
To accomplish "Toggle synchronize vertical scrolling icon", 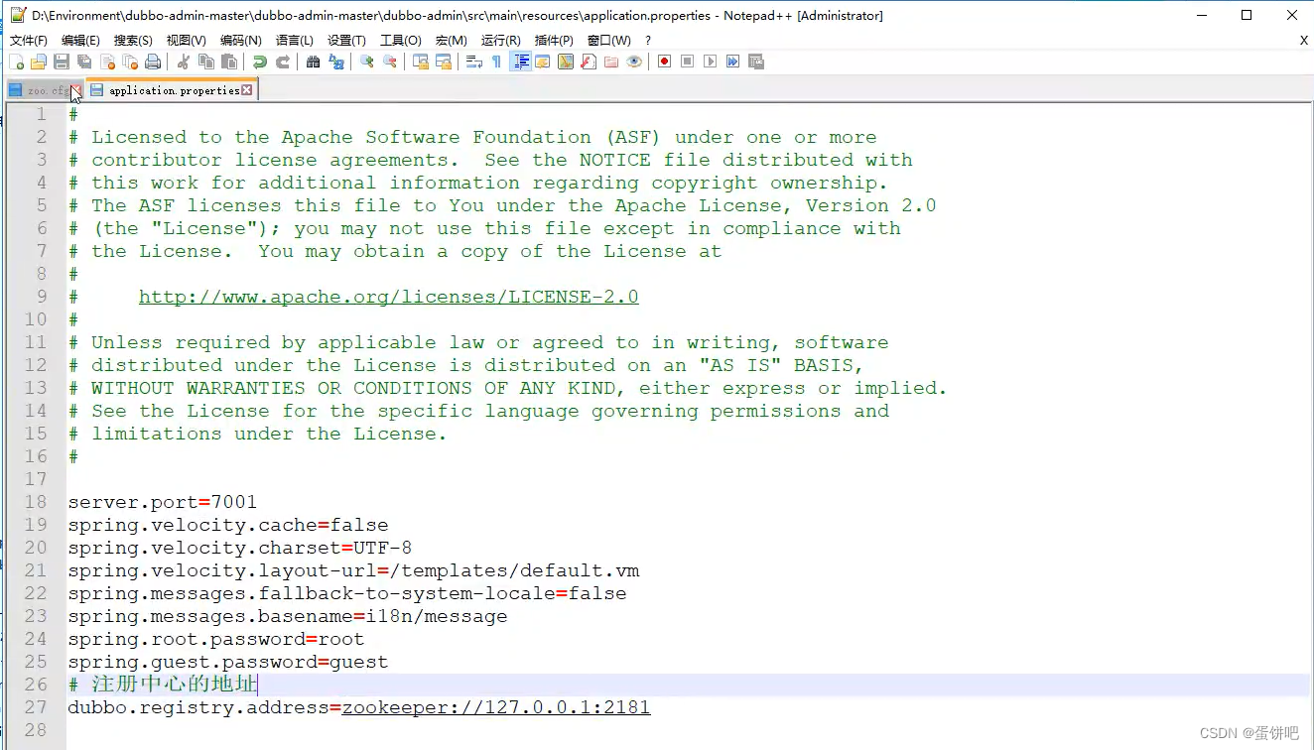I will 421,62.
